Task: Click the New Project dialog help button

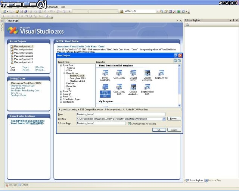Action: 176,56
